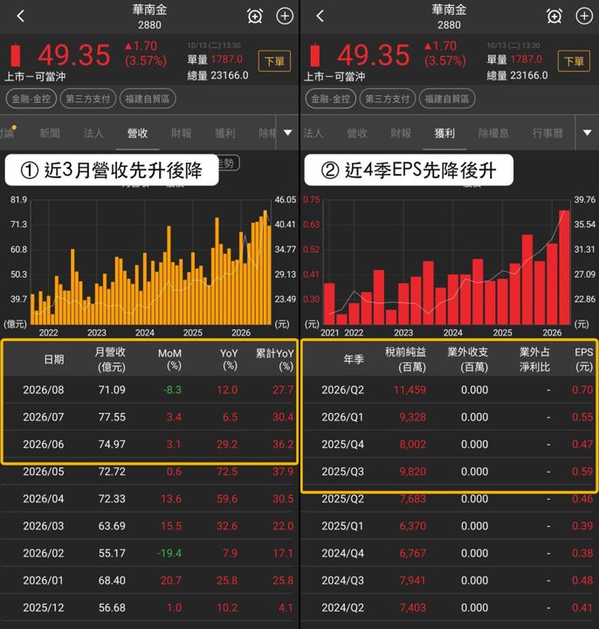Select the 2026/01 revenue row

coord(150,580)
